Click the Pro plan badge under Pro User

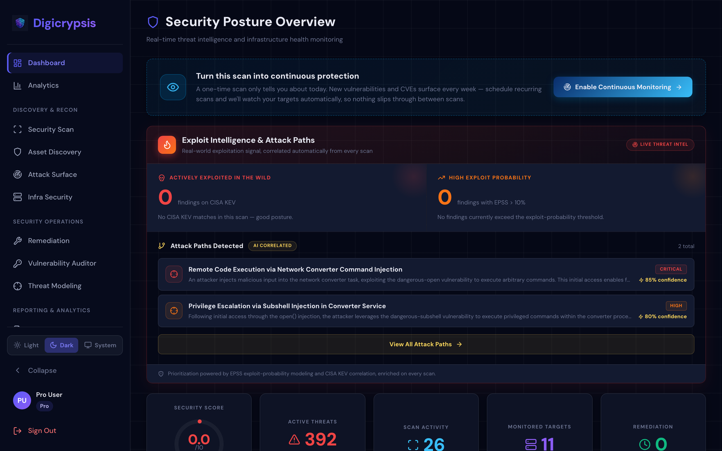tap(44, 406)
